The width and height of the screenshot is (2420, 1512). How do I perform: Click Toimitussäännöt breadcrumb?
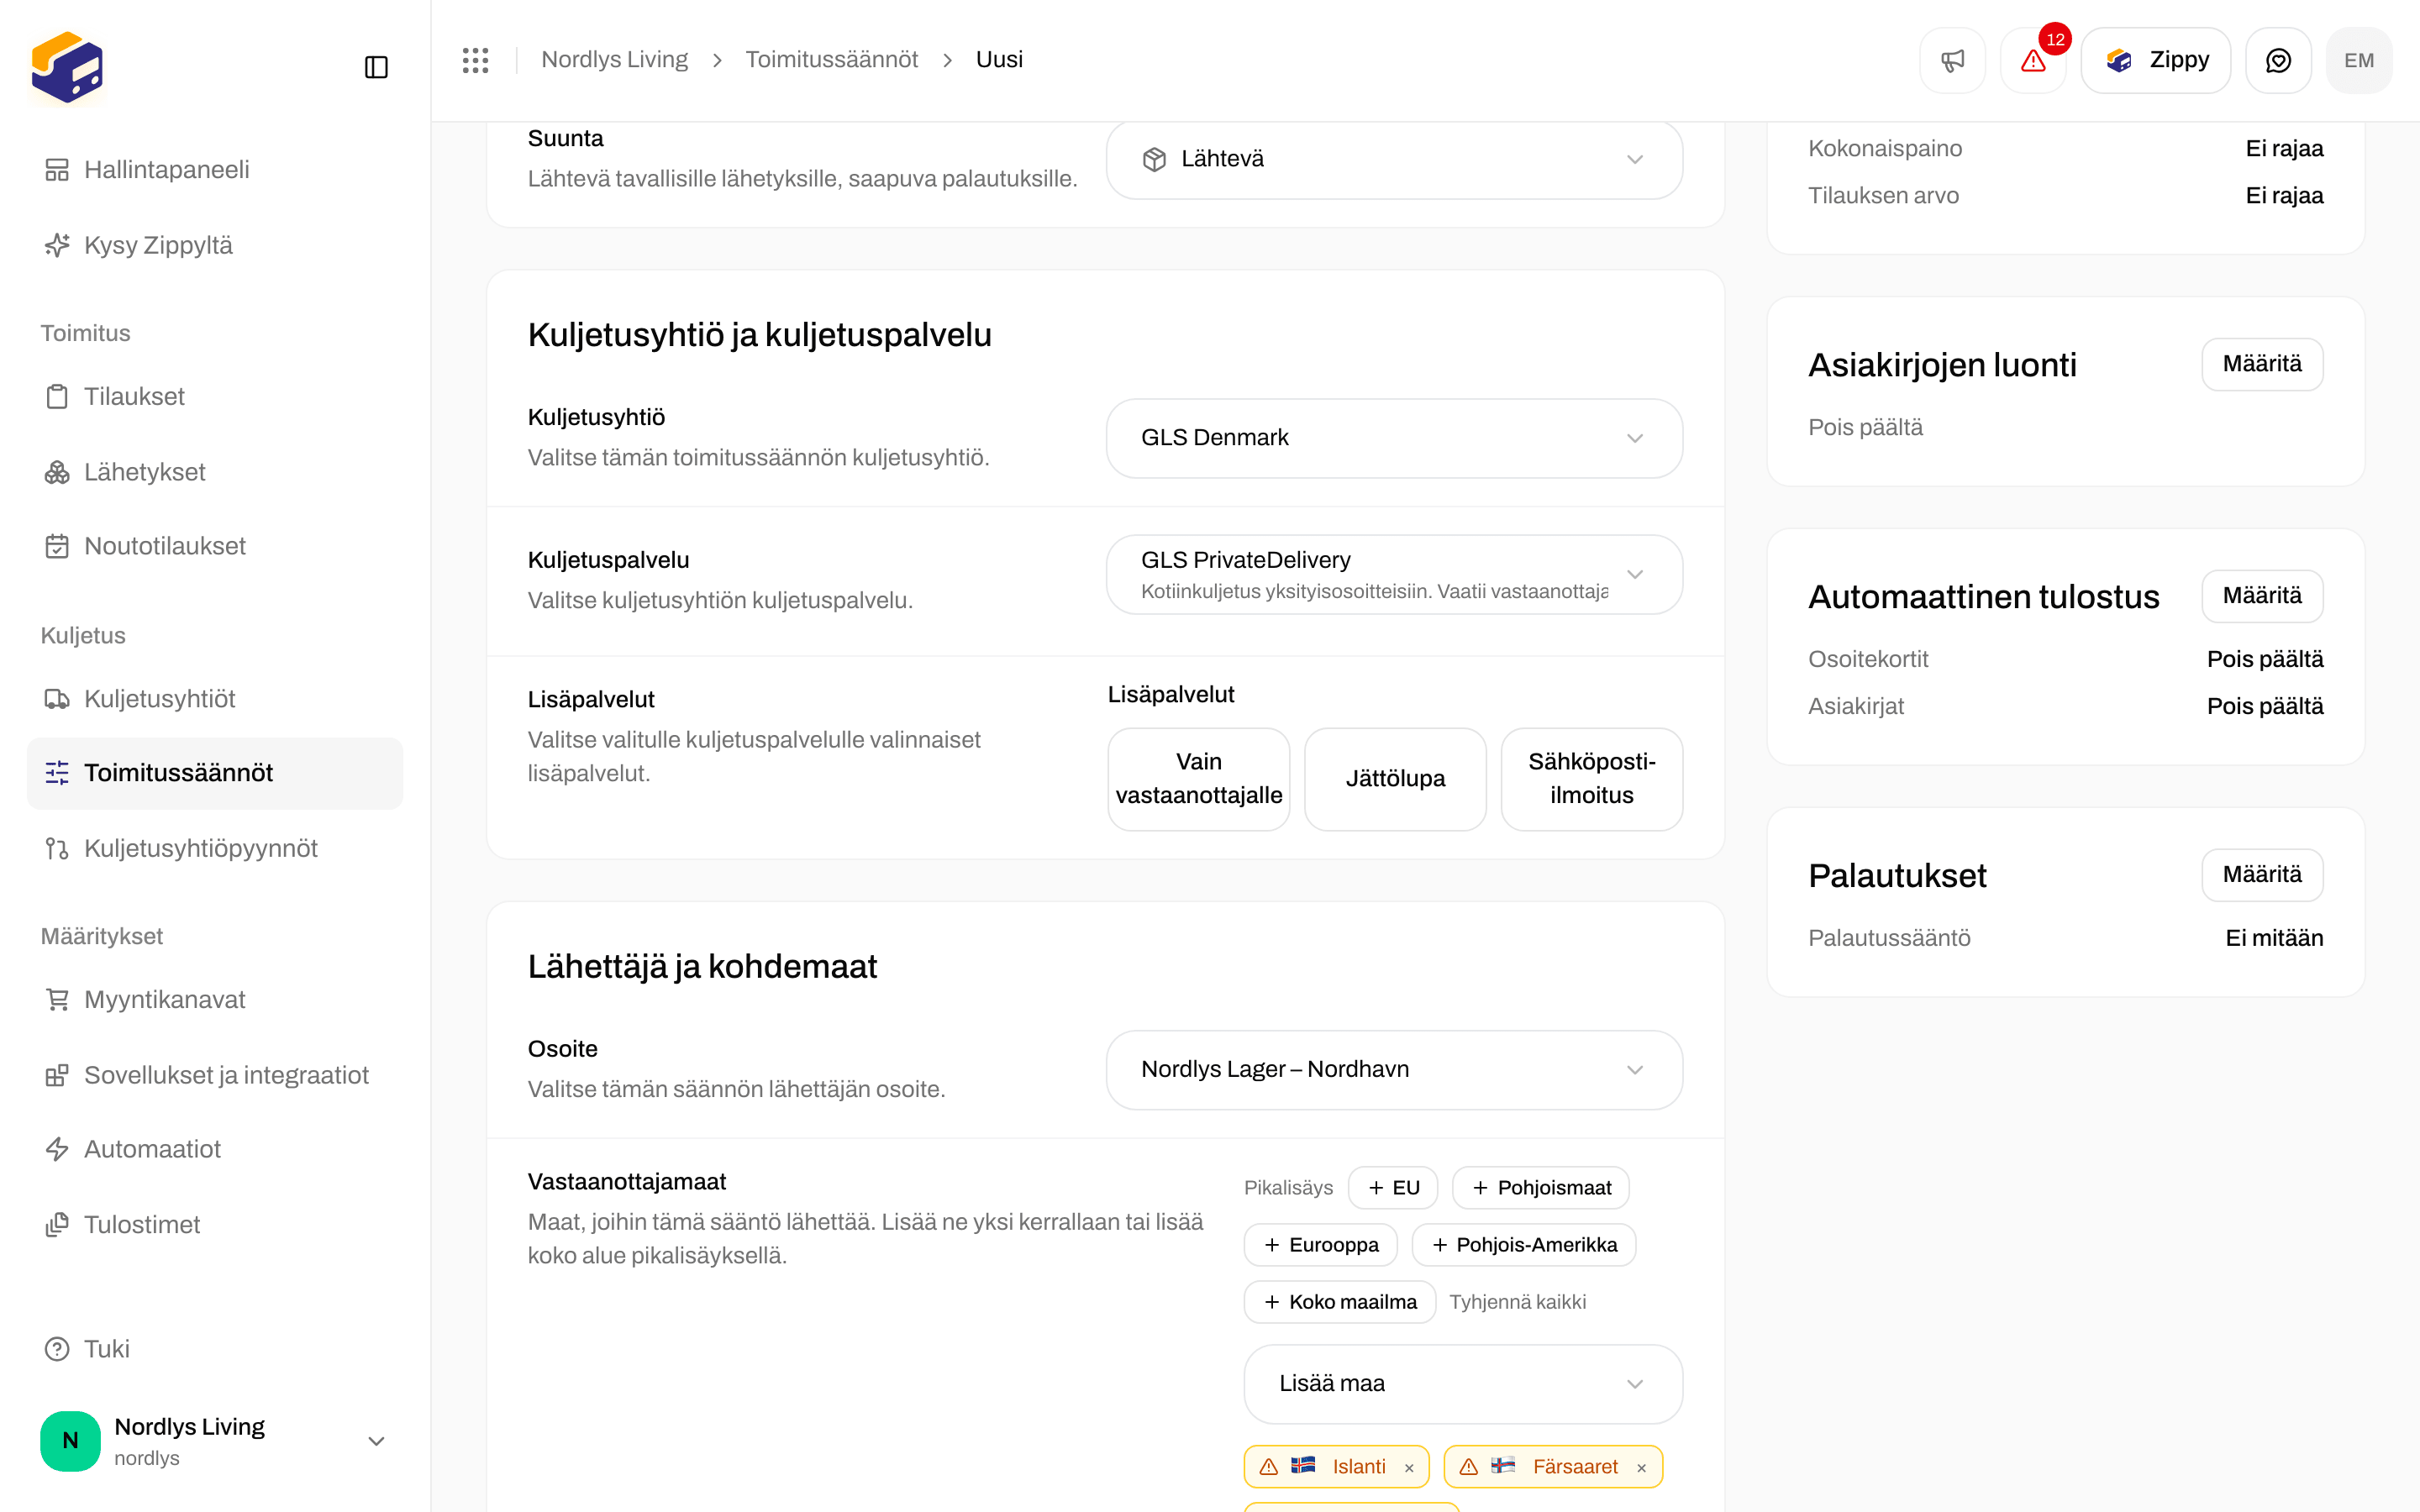831,60
